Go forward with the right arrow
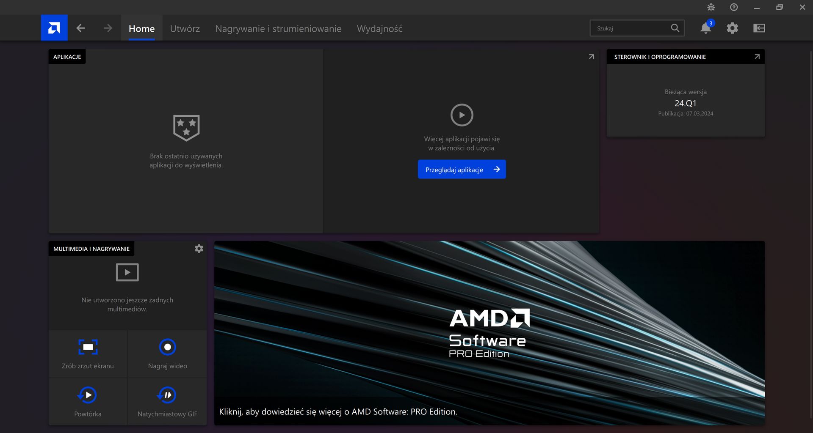The image size is (813, 433). point(108,28)
